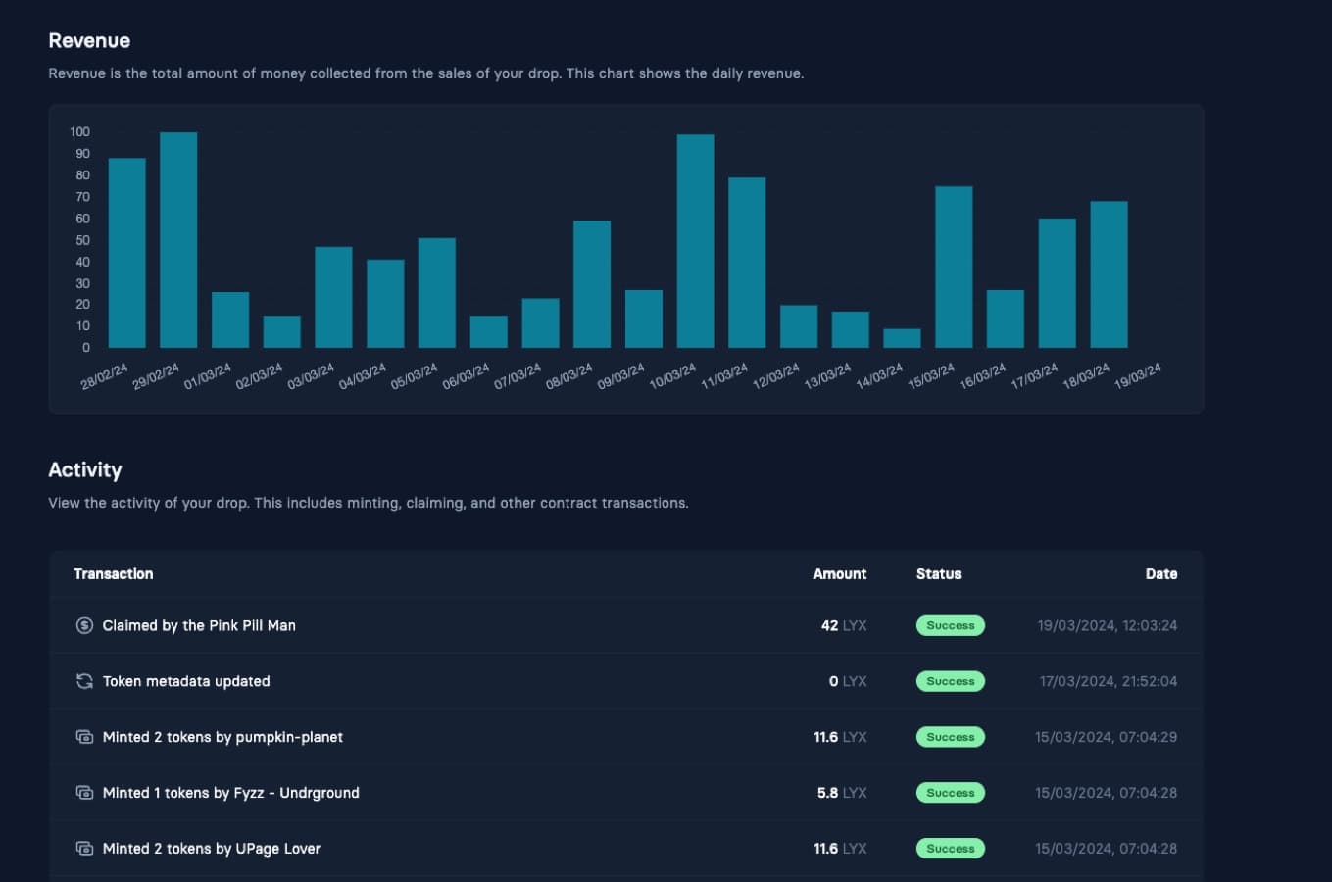Click the mint icon beside the pumpkin-planet transaction
The height and width of the screenshot is (882, 1332).
(84, 737)
